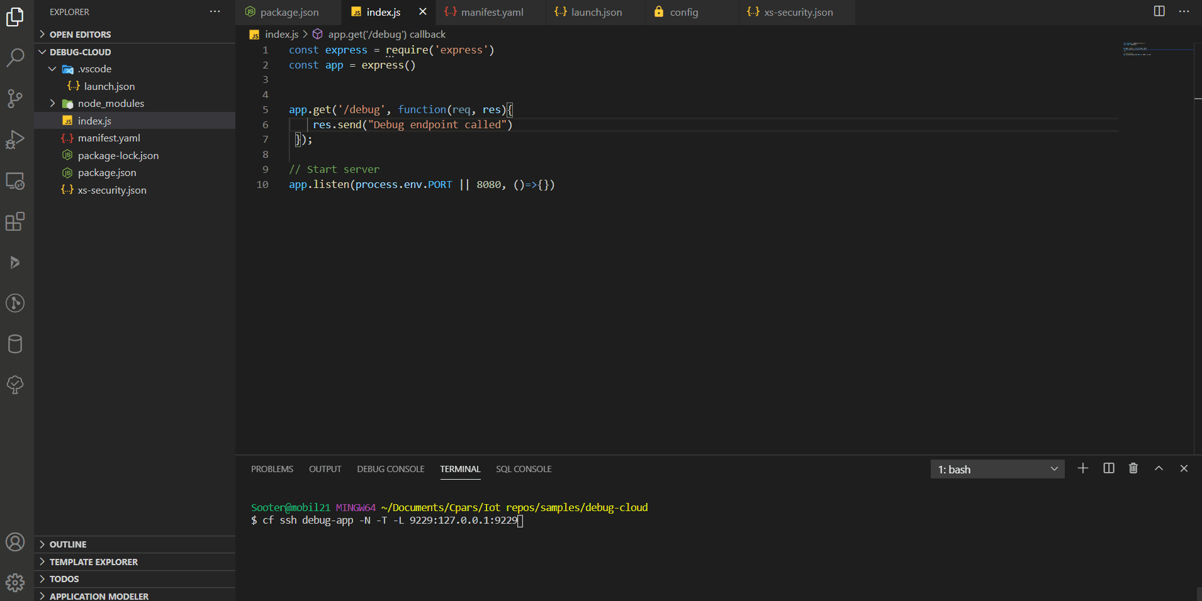This screenshot has width=1202, height=601.
Task: Open the Source Control view
Action: coord(15,99)
